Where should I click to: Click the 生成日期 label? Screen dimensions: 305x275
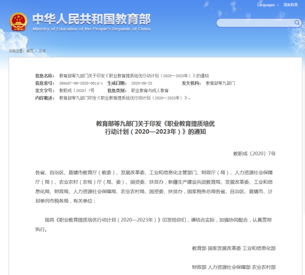point(117,83)
